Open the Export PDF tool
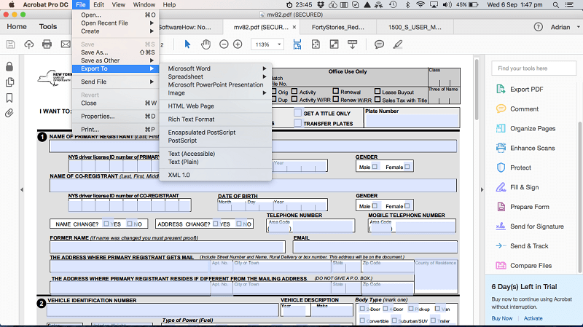This screenshot has width=583, height=327. [520, 89]
